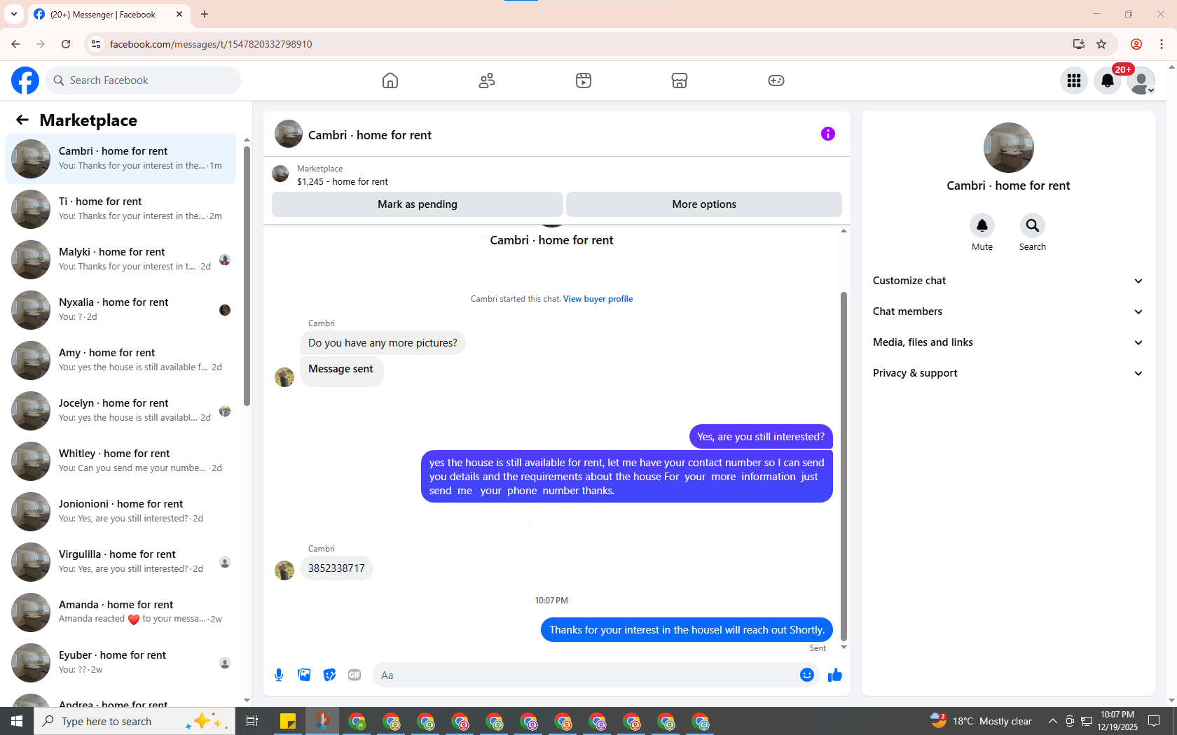
Task: Open Task View on the taskbar
Action: tap(252, 721)
